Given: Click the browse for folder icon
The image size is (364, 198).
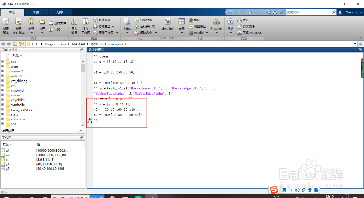Looking at the screenshot, I should coord(21,44).
